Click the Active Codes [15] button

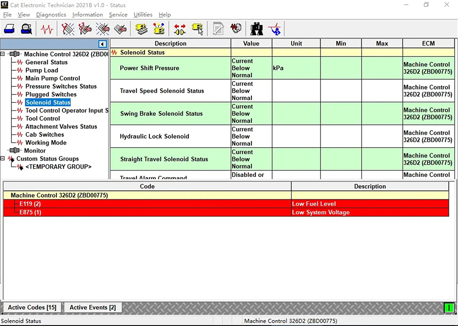(32, 308)
